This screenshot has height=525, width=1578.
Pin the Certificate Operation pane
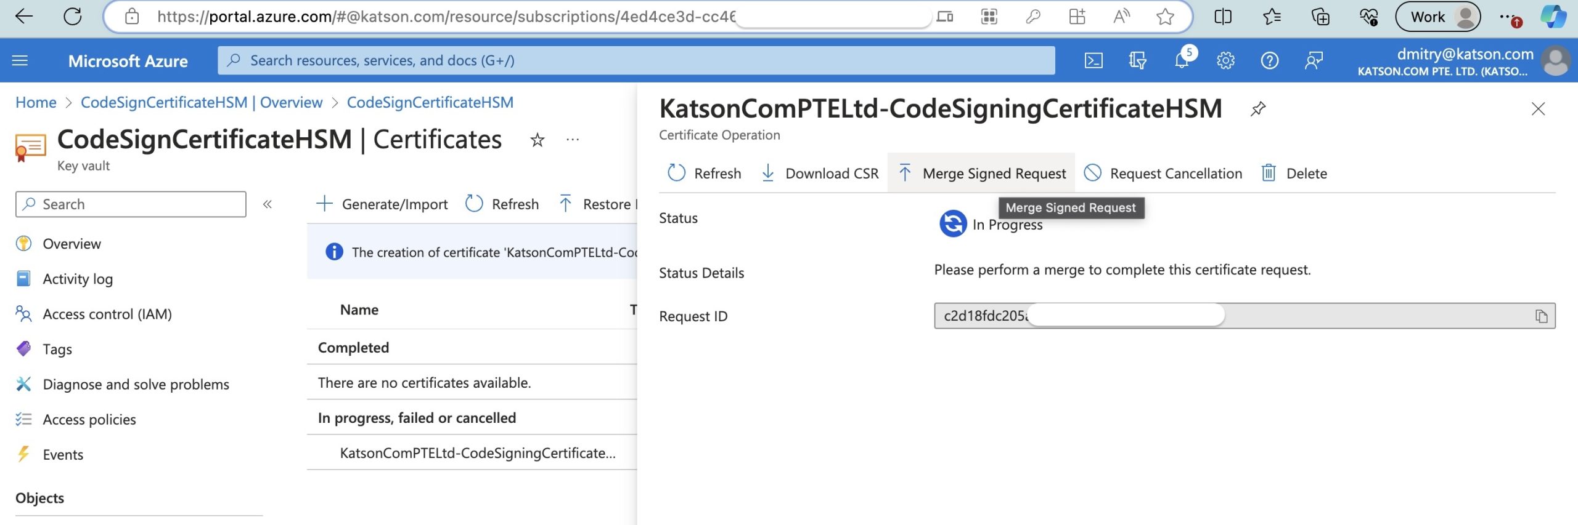click(1257, 109)
